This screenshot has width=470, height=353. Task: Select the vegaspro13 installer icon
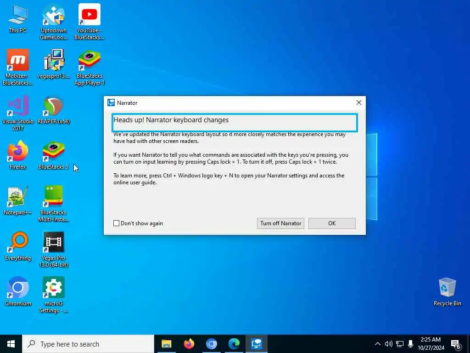pos(53,64)
